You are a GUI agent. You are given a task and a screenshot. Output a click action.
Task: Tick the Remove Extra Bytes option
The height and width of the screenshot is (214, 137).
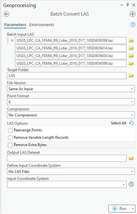click(10, 145)
